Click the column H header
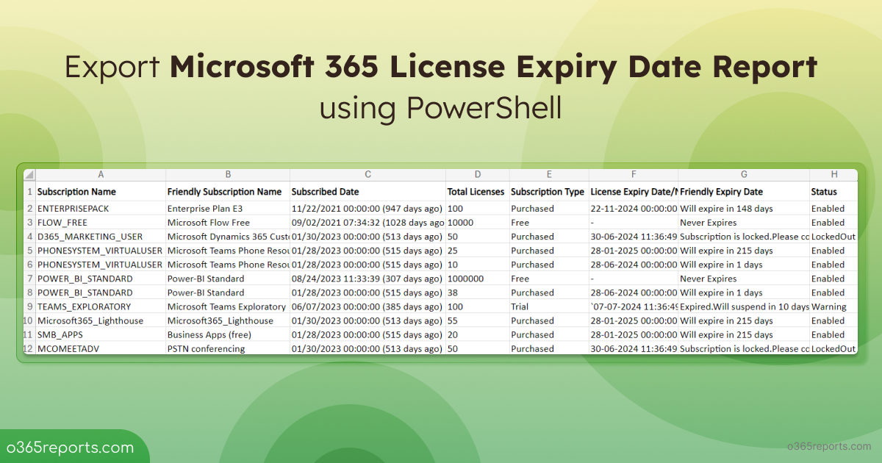This screenshot has width=882, height=463. point(833,175)
